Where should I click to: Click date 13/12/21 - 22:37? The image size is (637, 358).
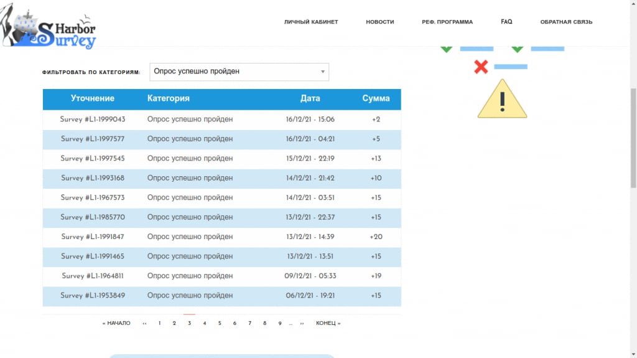pyautogui.click(x=310, y=217)
